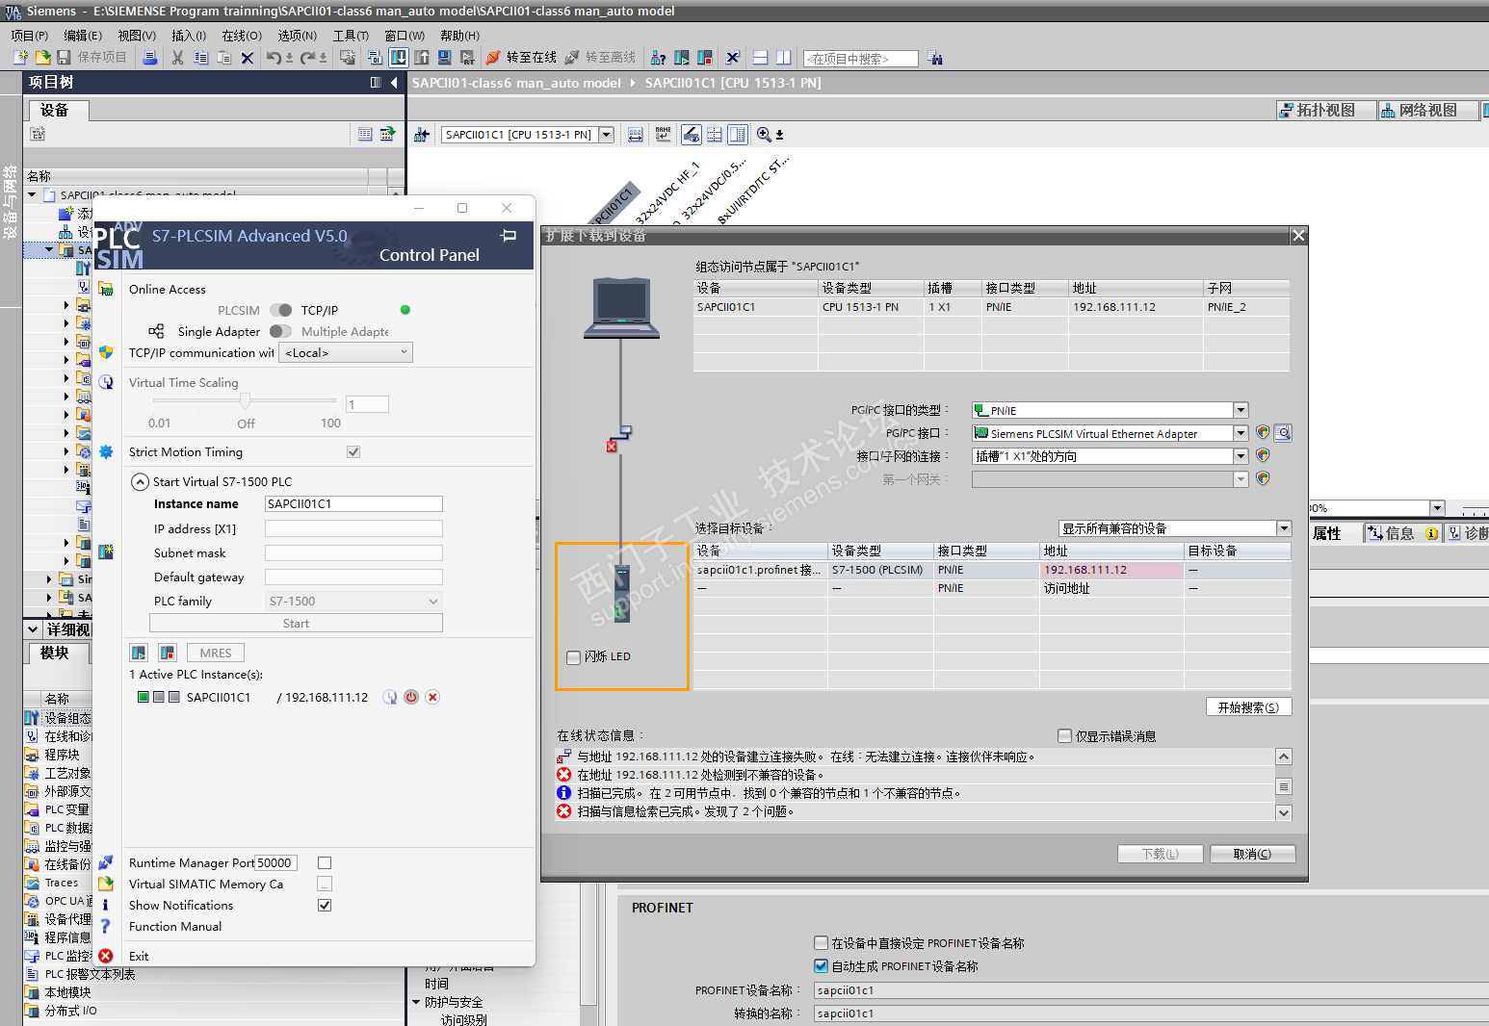Click 开始搜索(S) button

click(1248, 707)
